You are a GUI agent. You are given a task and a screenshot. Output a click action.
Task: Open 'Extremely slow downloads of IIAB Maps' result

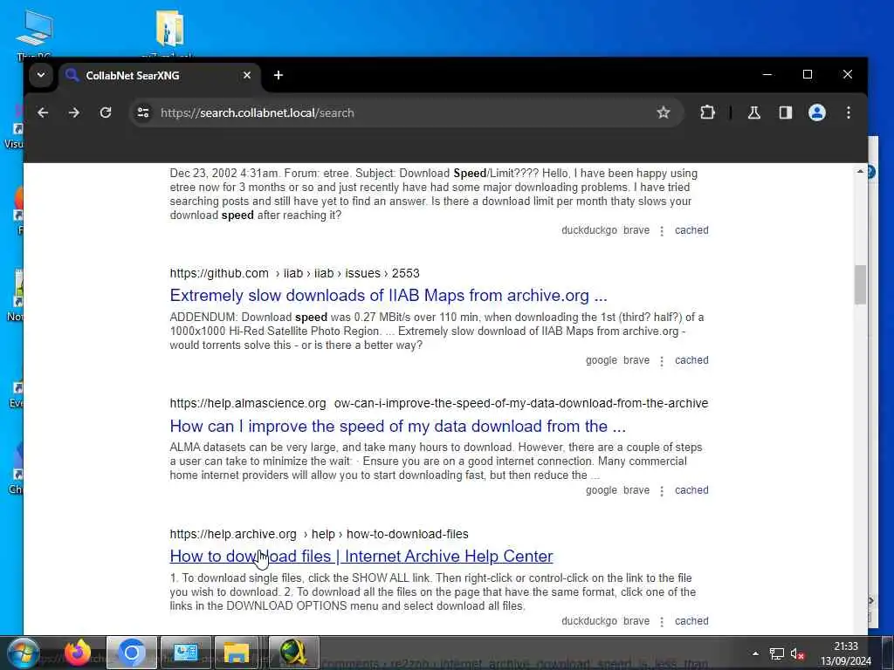389,296
